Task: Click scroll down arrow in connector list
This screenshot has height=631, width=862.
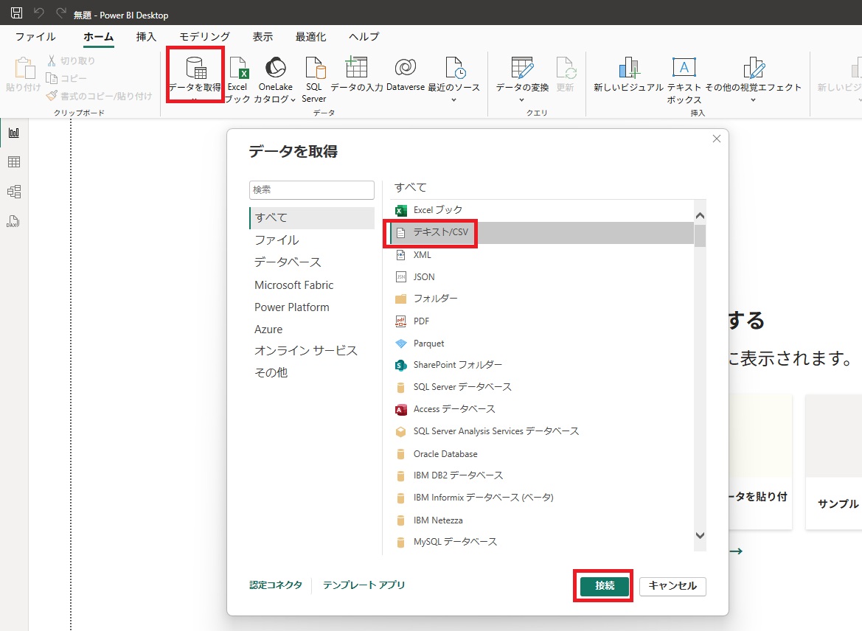Action: point(700,535)
